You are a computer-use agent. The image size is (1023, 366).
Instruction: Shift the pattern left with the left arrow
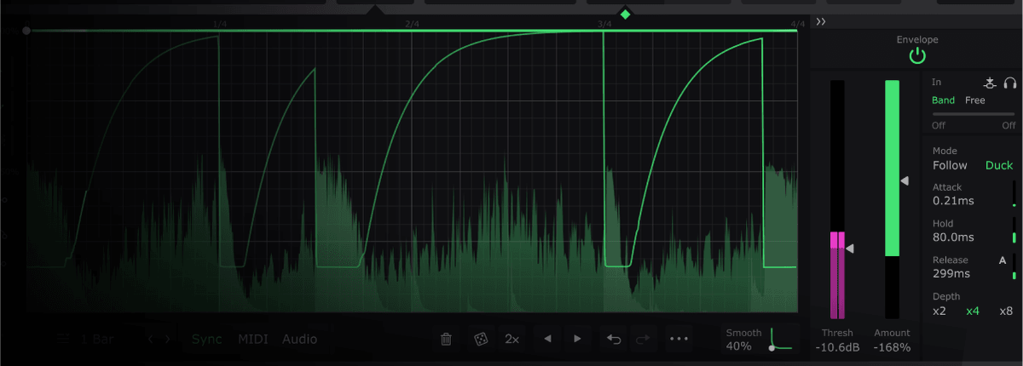coord(547,339)
